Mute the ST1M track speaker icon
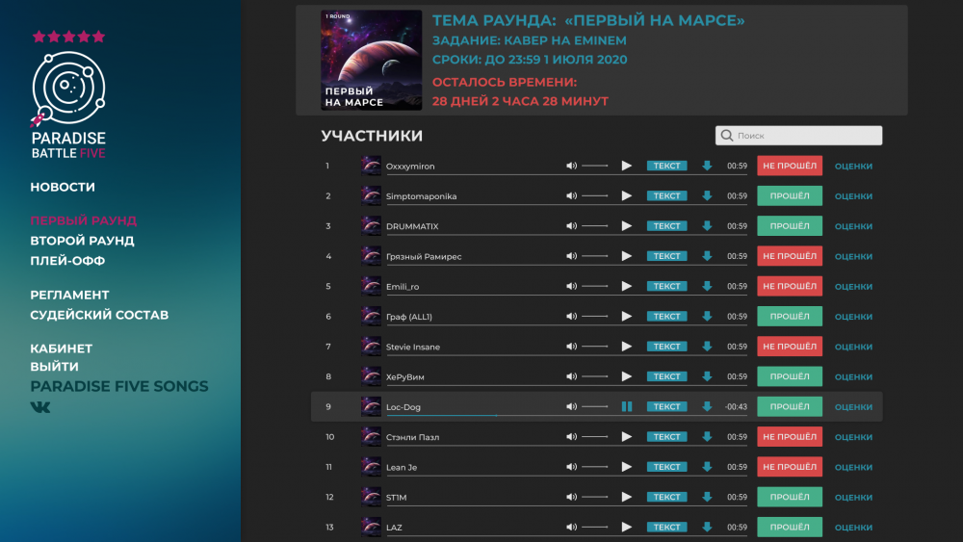This screenshot has height=542, width=963. coord(571,497)
